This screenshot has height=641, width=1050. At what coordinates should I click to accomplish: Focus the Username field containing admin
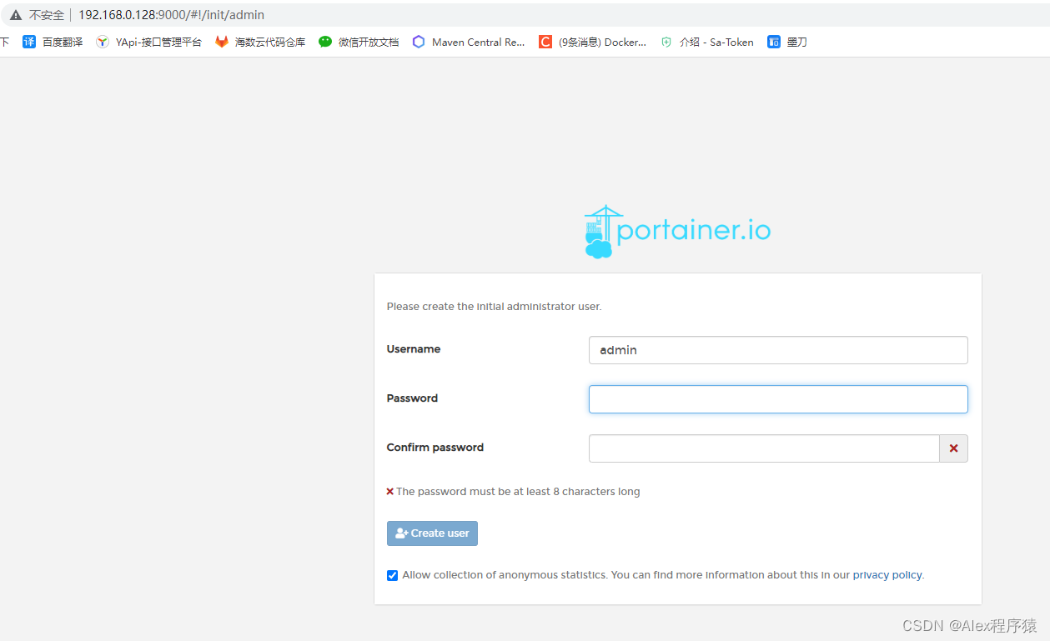[778, 350]
